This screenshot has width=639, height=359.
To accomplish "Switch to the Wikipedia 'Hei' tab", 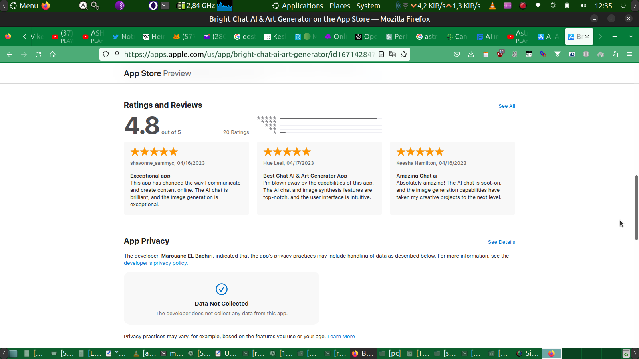I will (x=153, y=37).
